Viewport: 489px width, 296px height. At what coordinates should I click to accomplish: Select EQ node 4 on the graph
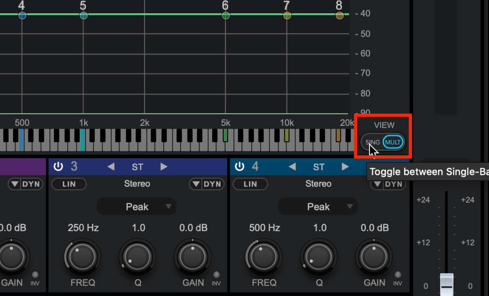(x=22, y=15)
